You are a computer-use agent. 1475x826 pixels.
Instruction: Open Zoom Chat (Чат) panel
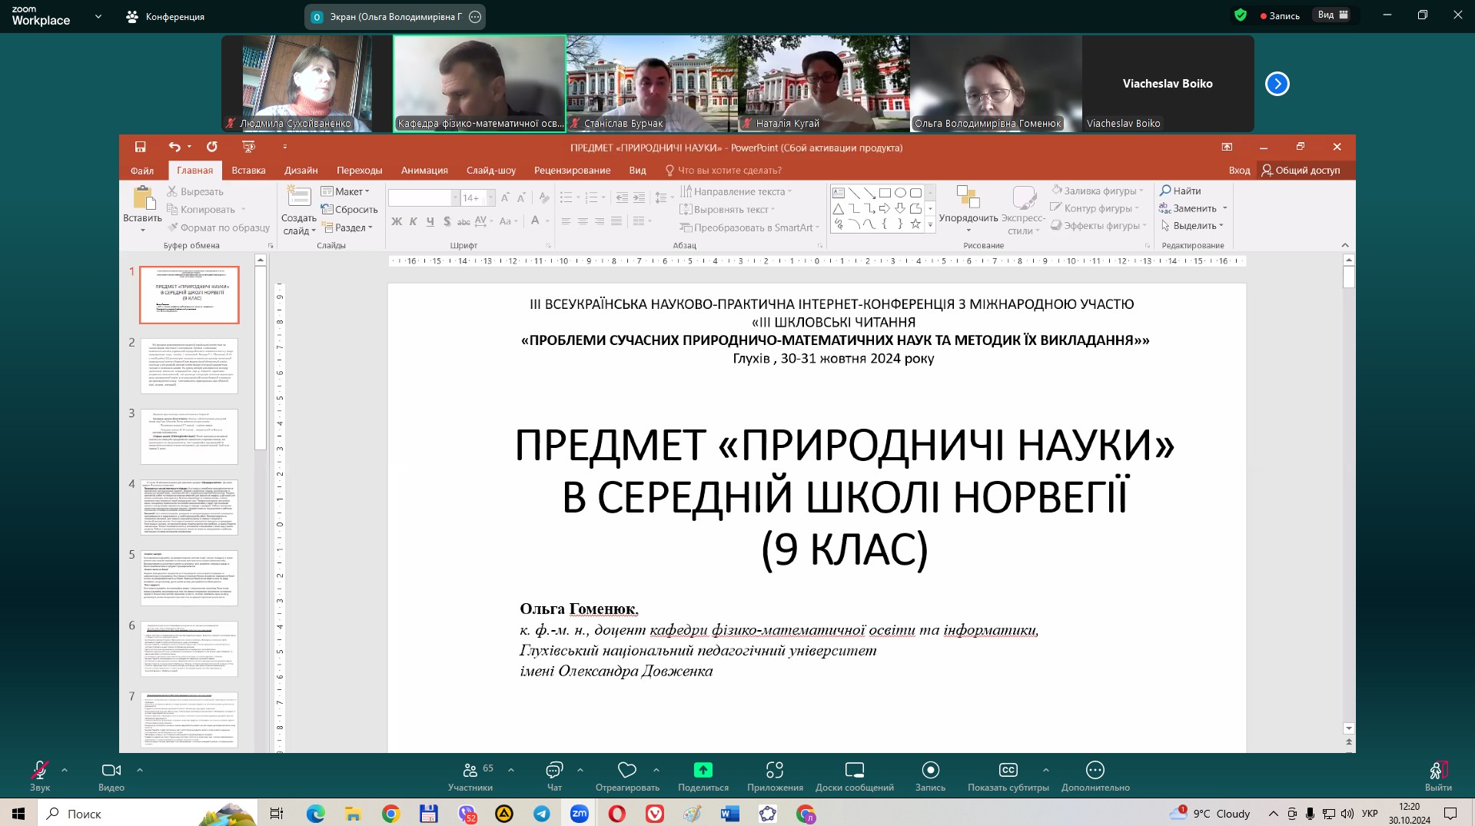click(554, 776)
